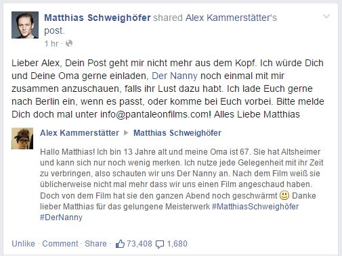
Task: Click the Comment link
Action: [60, 244]
